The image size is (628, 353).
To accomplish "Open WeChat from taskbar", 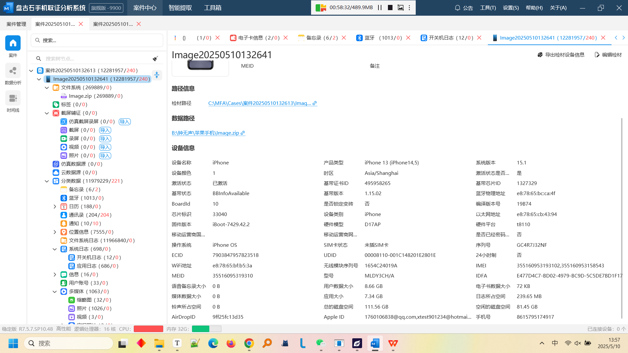I will pyautogui.click(x=321, y=344).
